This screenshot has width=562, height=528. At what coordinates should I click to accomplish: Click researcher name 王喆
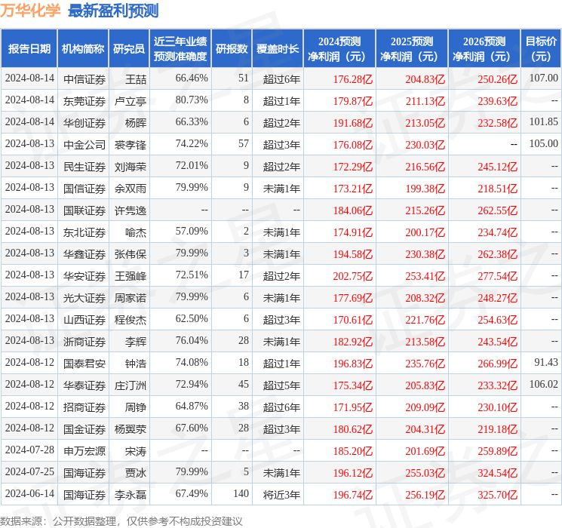click(x=136, y=79)
